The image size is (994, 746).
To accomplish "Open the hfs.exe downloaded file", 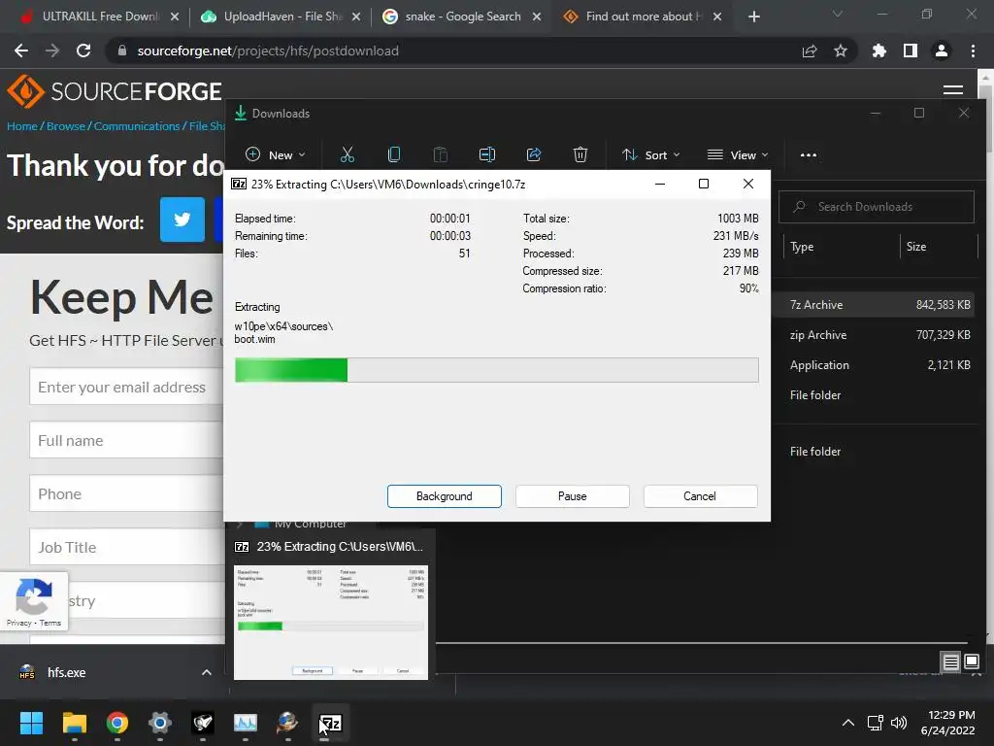I will (x=66, y=672).
